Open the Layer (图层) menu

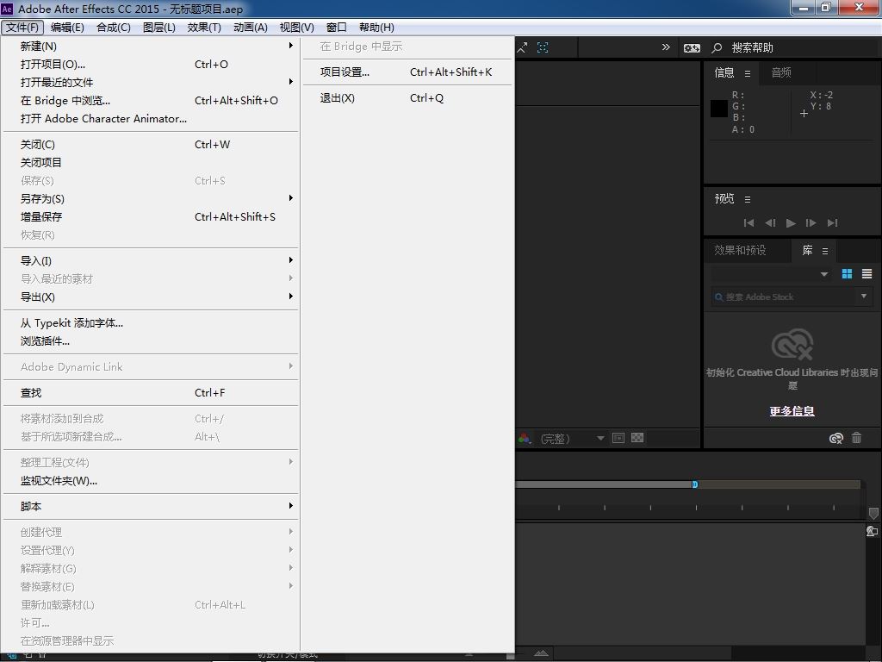pos(159,28)
